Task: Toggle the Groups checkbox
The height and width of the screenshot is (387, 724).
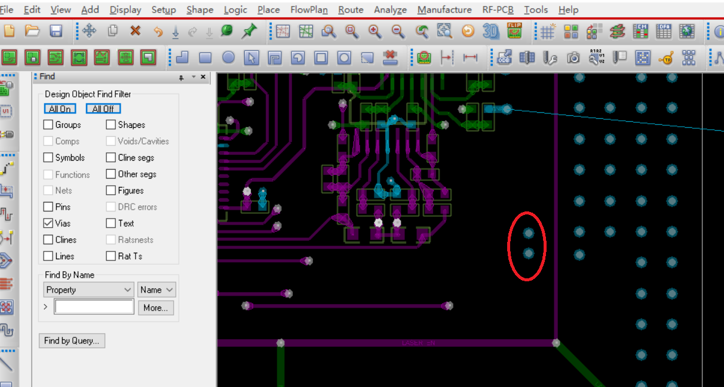Action: pos(48,125)
